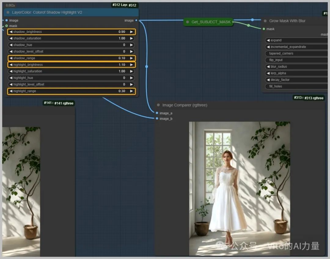
Task: Increase shadow_brightness with right arrow
Action: pyautogui.click(x=131, y=32)
